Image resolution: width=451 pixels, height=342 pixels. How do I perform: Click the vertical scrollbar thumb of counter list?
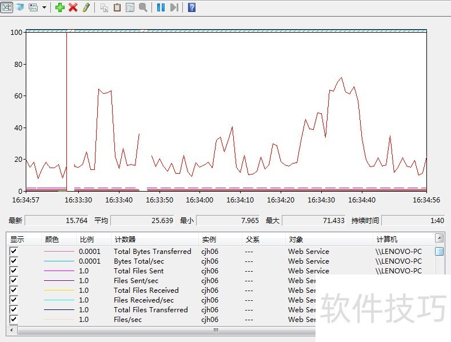coord(439,251)
